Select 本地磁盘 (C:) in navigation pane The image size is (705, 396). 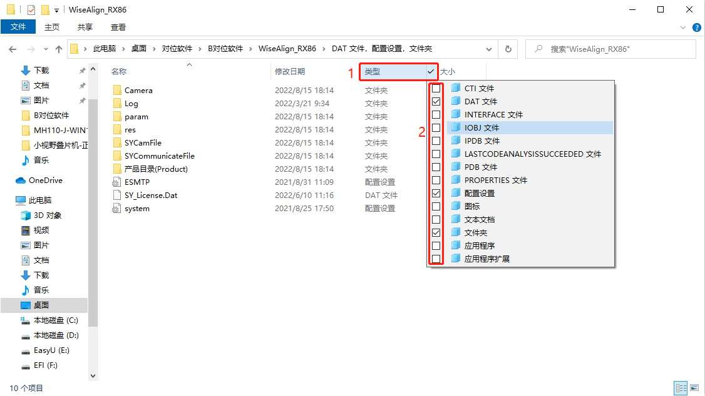(55, 320)
